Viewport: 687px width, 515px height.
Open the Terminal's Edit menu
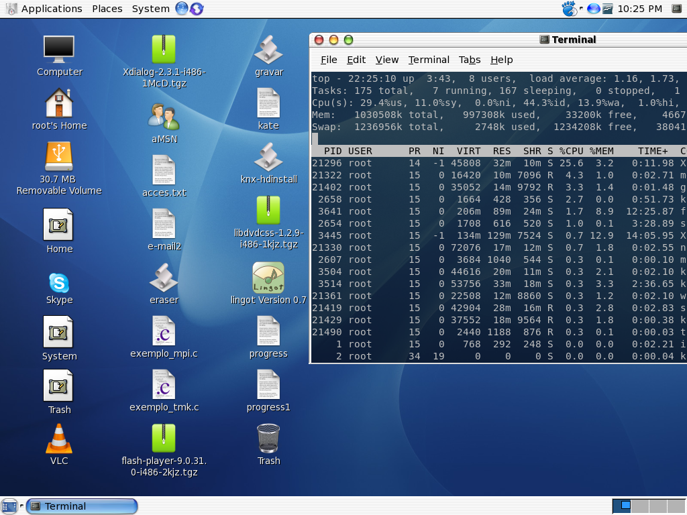coord(356,60)
